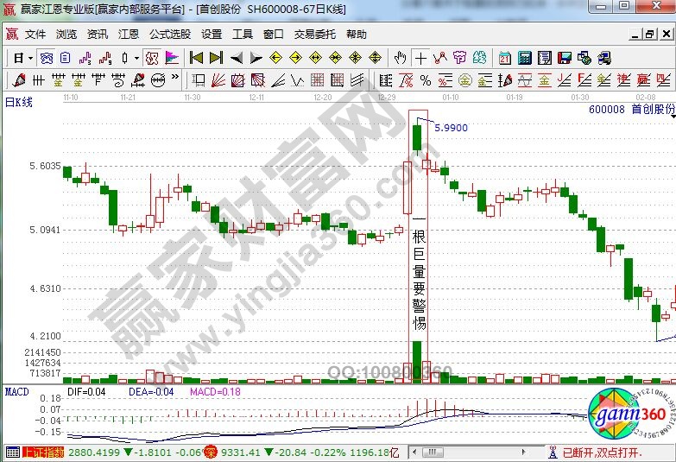Click the MACD indicator label

16,391
